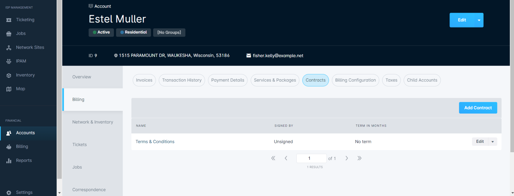Click the IPAM icon in sidebar
Image resolution: width=514 pixels, height=196 pixels.
9,61
